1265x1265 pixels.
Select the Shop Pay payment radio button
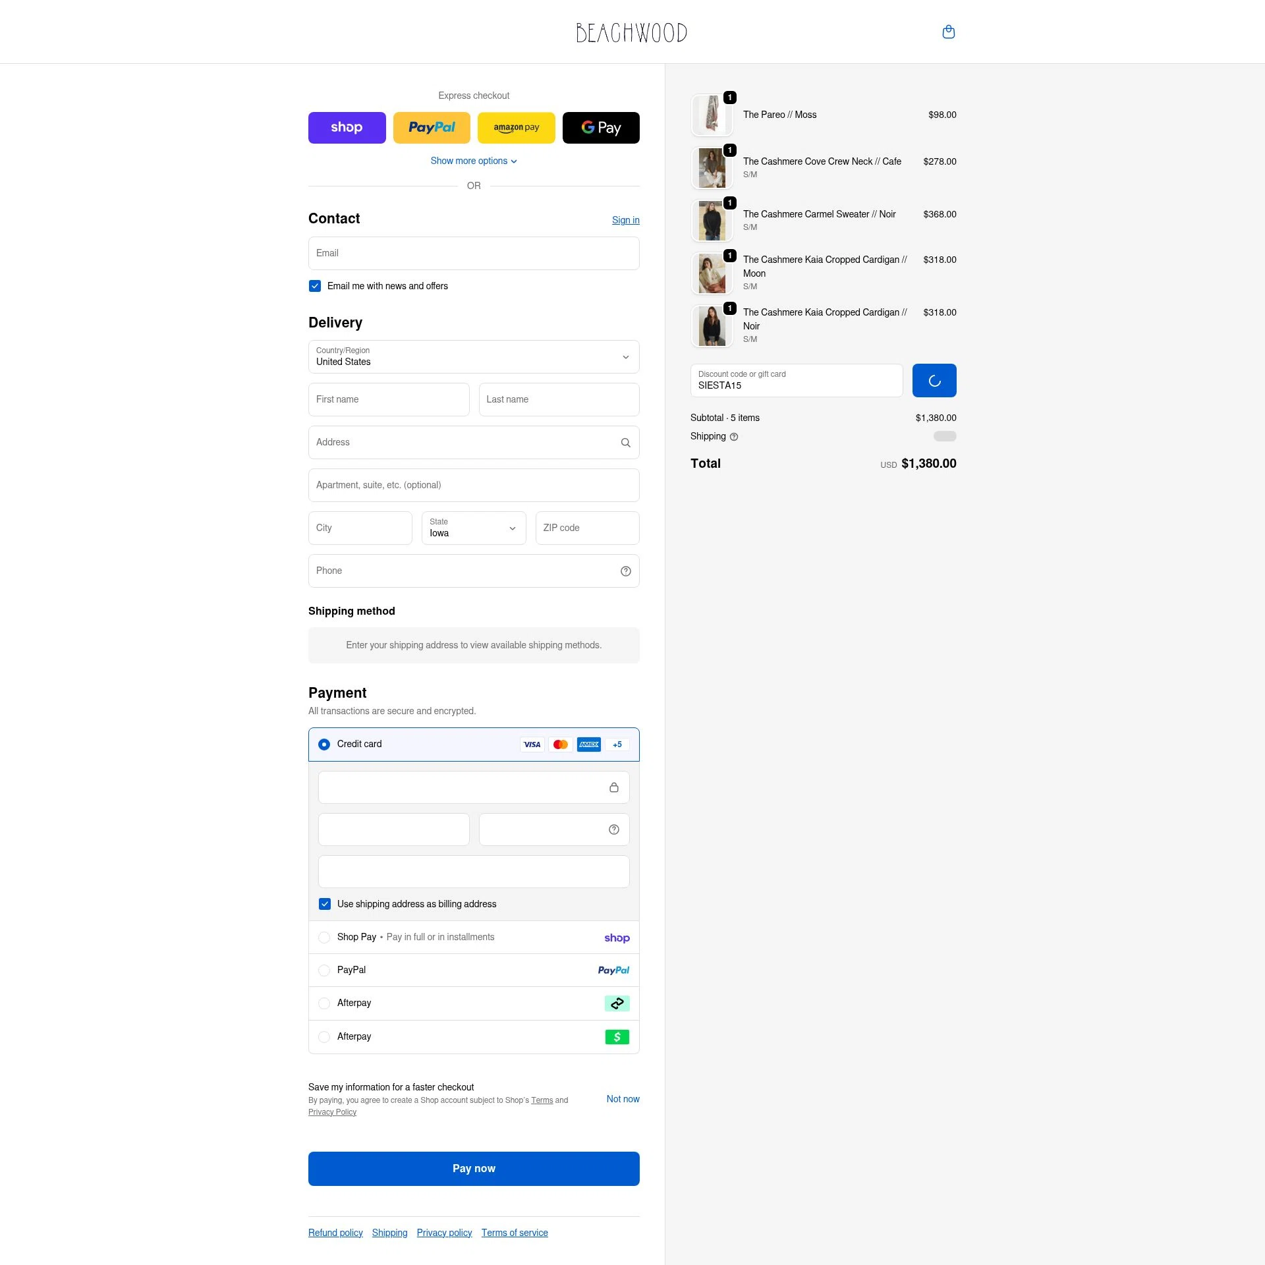(324, 937)
